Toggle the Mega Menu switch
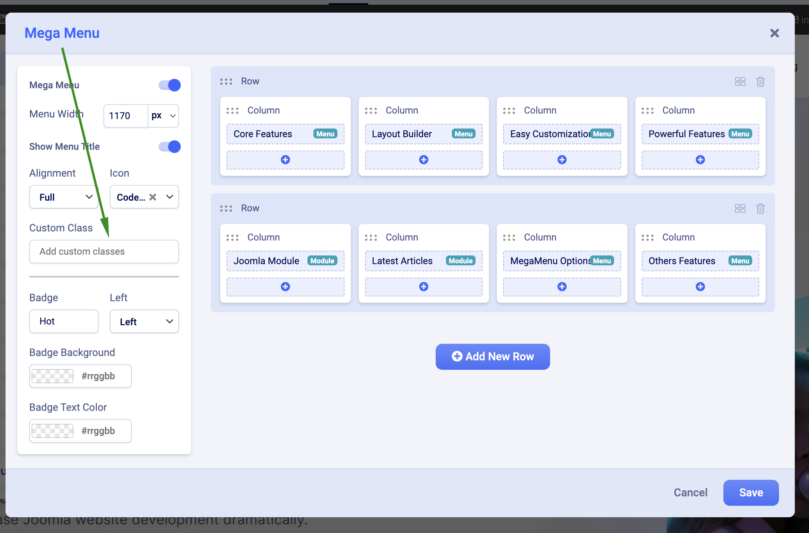 (x=170, y=85)
